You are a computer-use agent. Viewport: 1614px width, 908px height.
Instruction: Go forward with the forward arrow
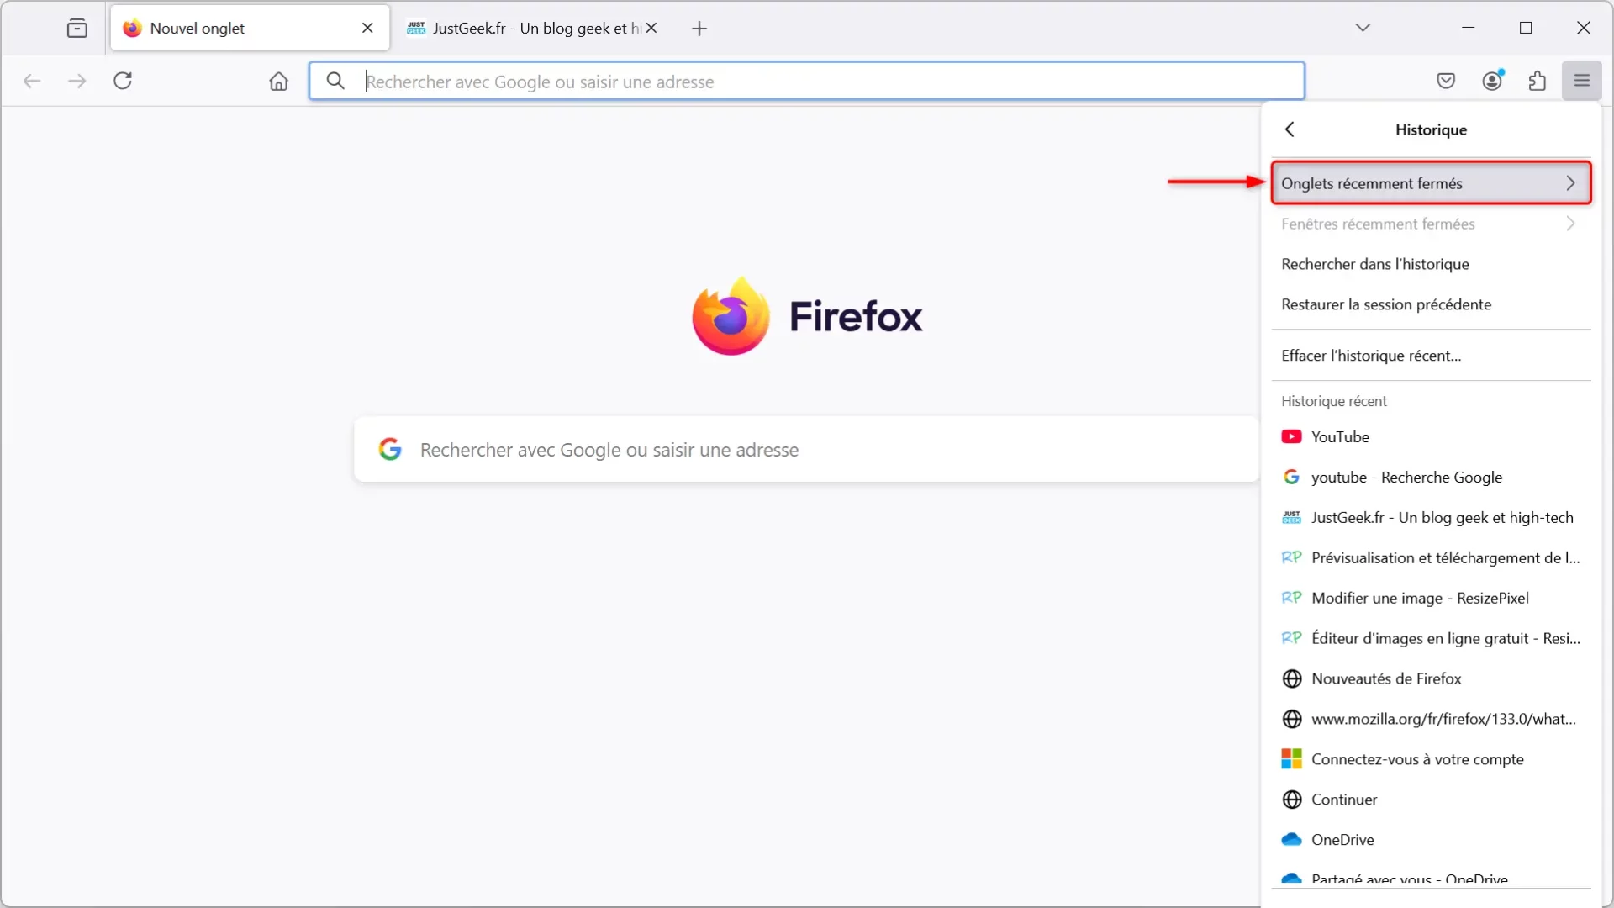point(76,81)
